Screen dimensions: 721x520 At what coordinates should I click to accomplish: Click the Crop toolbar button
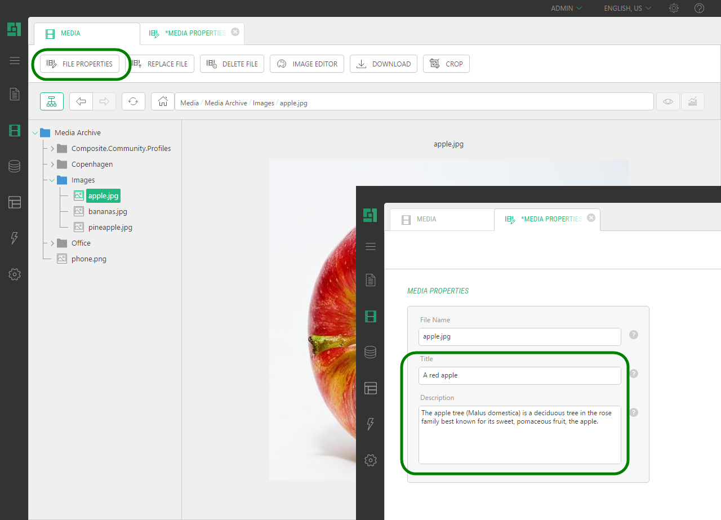click(446, 64)
